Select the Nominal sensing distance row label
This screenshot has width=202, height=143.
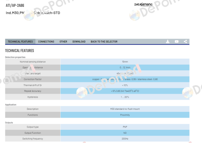pos(33,62)
